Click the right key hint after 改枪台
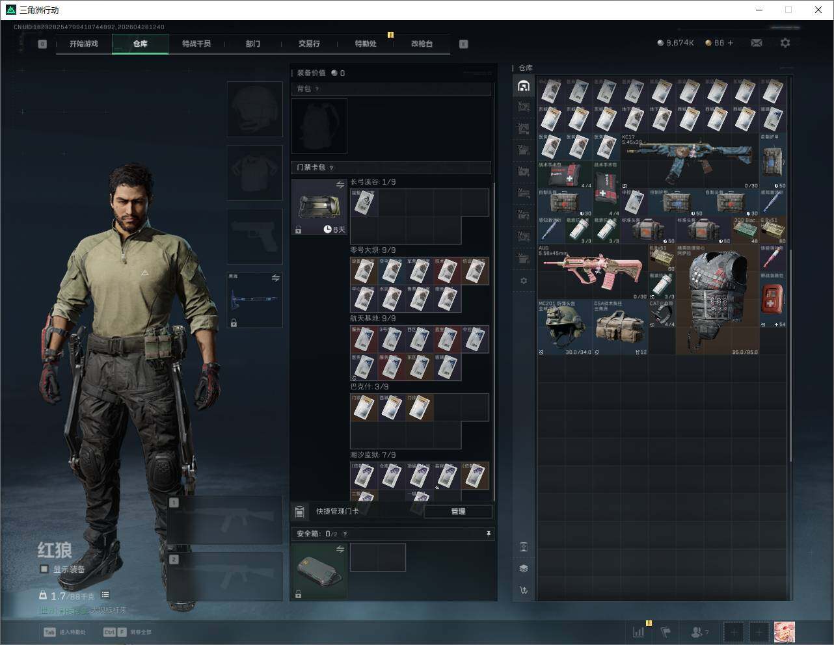Image resolution: width=834 pixels, height=645 pixels. [464, 44]
